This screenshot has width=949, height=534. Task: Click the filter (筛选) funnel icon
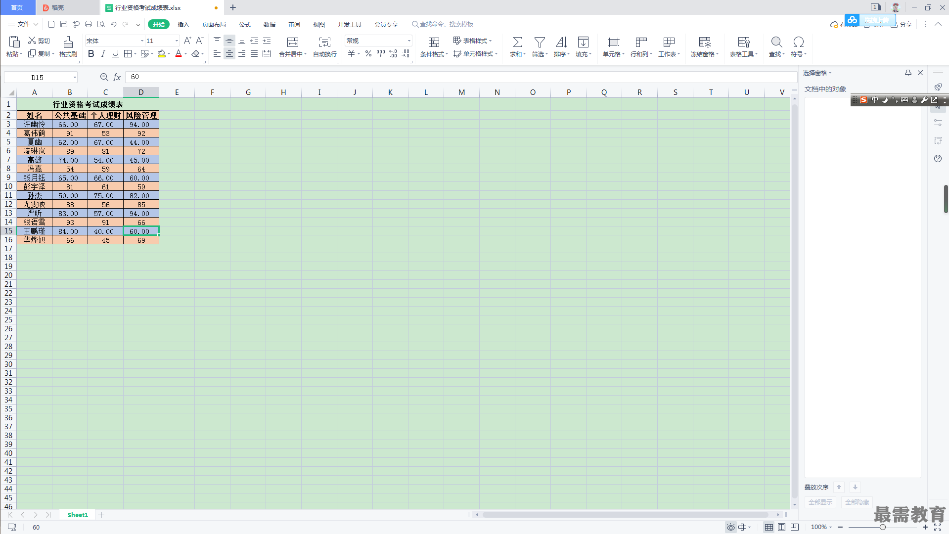(x=540, y=42)
